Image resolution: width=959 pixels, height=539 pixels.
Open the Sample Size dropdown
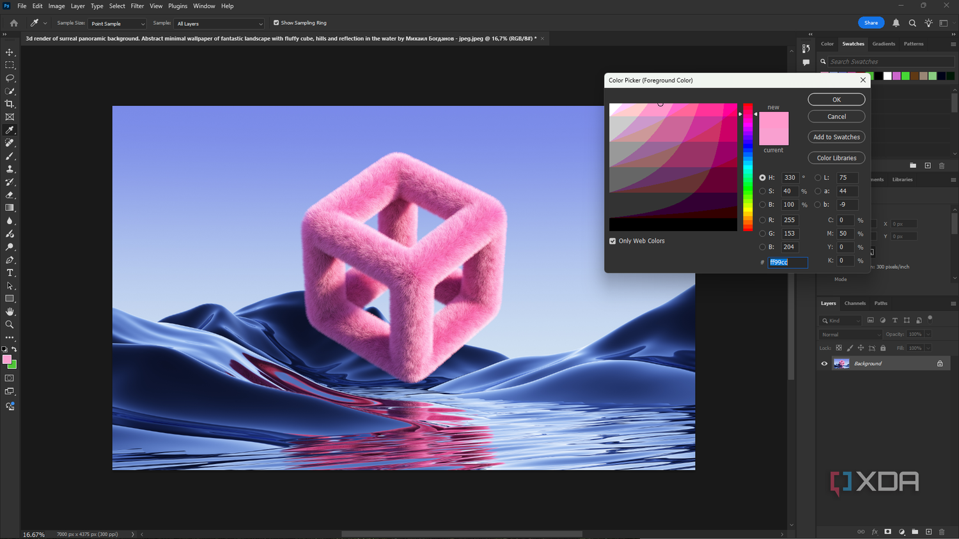tap(117, 24)
